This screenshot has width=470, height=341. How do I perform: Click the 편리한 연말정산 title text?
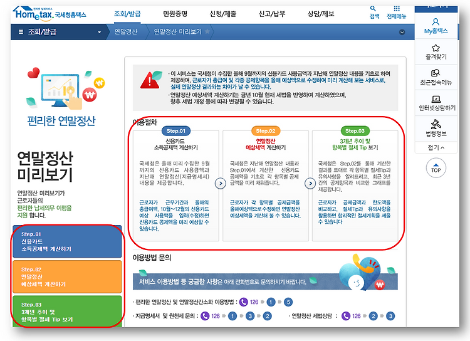click(61, 120)
